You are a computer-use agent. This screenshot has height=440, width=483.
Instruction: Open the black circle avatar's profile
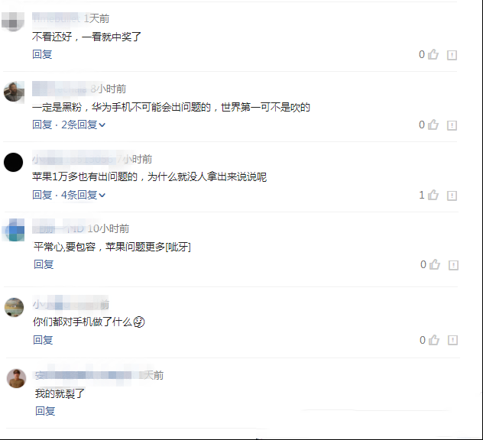coord(13,162)
